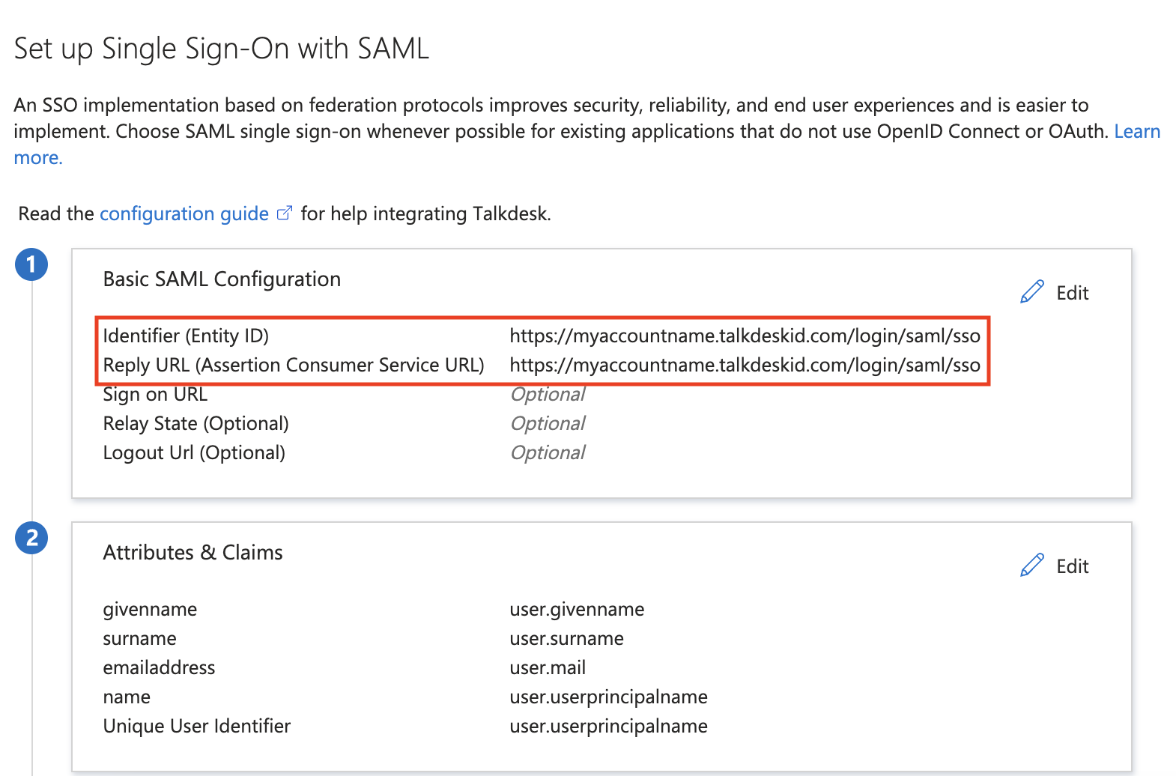This screenshot has height=776, width=1176.
Task: Click the Identifier (Entity ID) URL value
Action: tap(745, 336)
